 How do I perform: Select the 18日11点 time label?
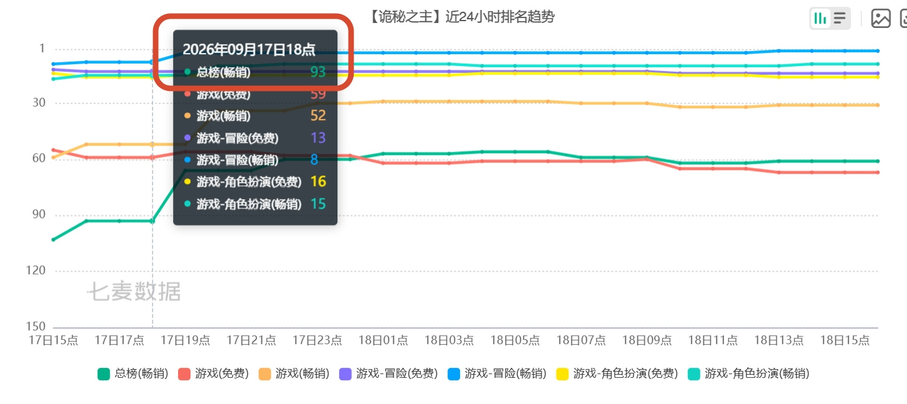(x=713, y=341)
